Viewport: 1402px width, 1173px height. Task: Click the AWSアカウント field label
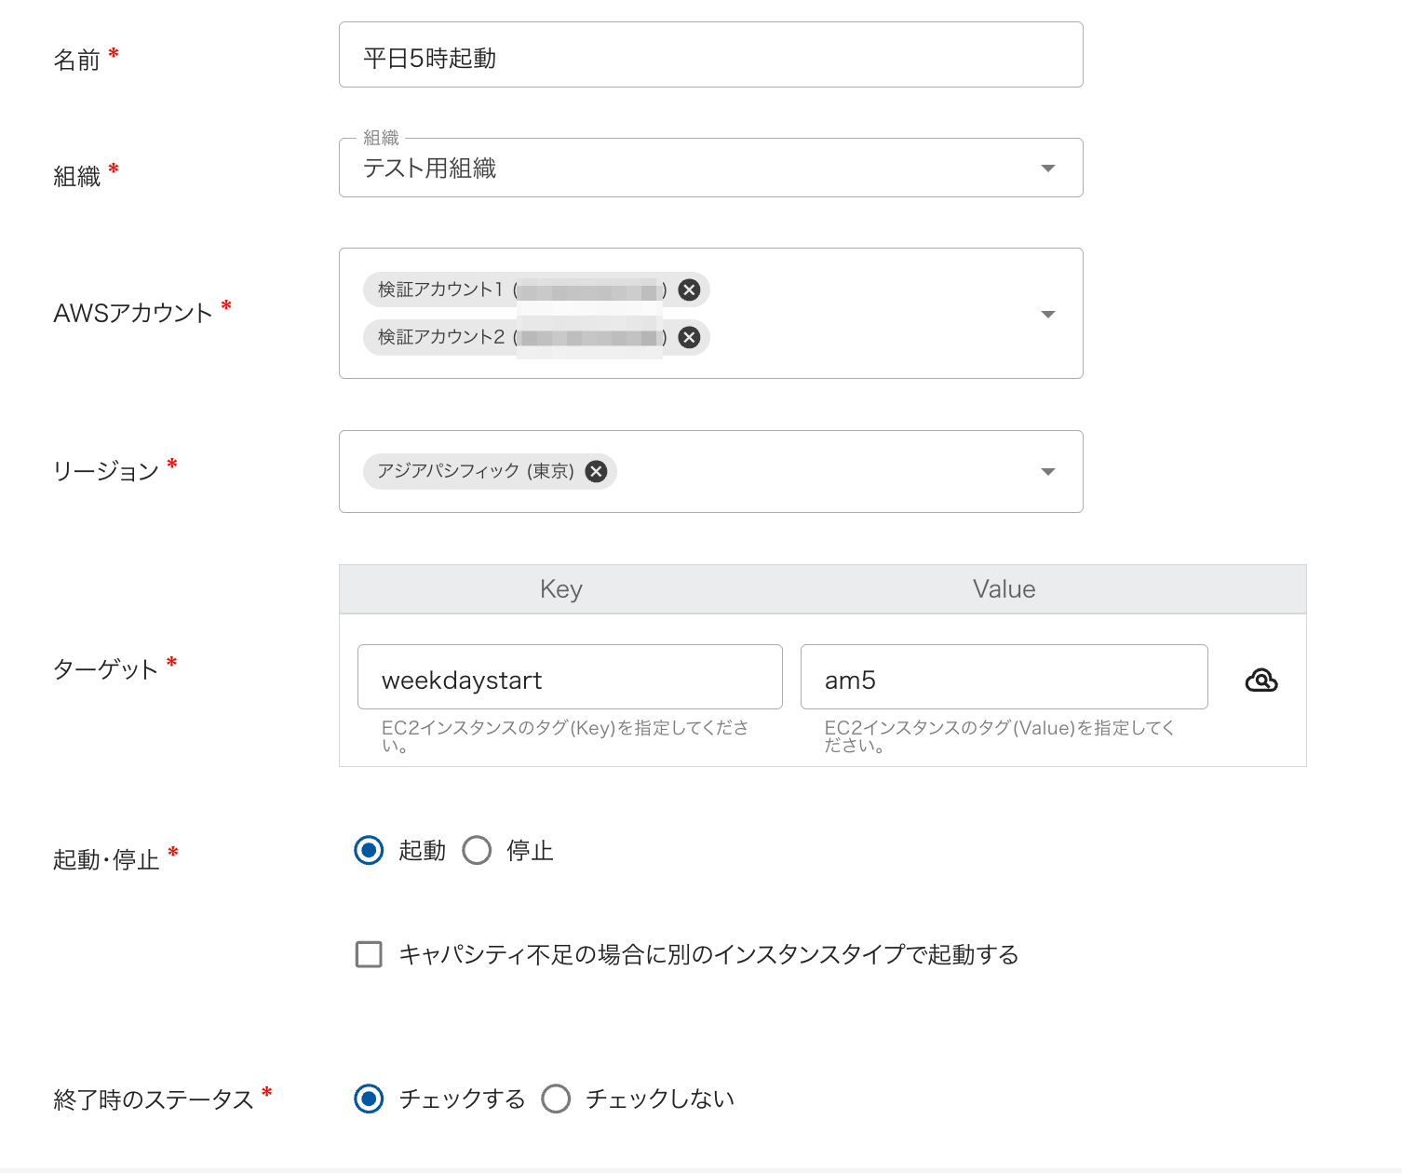coord(133,313)
